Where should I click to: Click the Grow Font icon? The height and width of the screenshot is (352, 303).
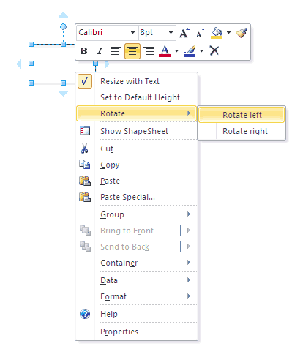pos(184,33)
